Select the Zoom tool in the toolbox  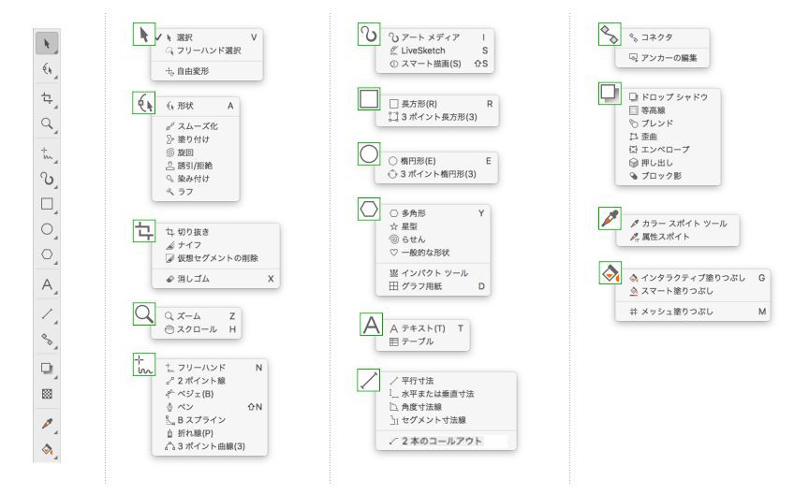(49, 123)
